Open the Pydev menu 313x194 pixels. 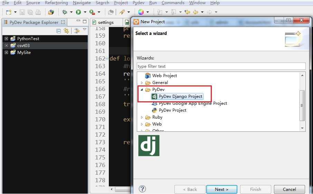click(139, 3)
